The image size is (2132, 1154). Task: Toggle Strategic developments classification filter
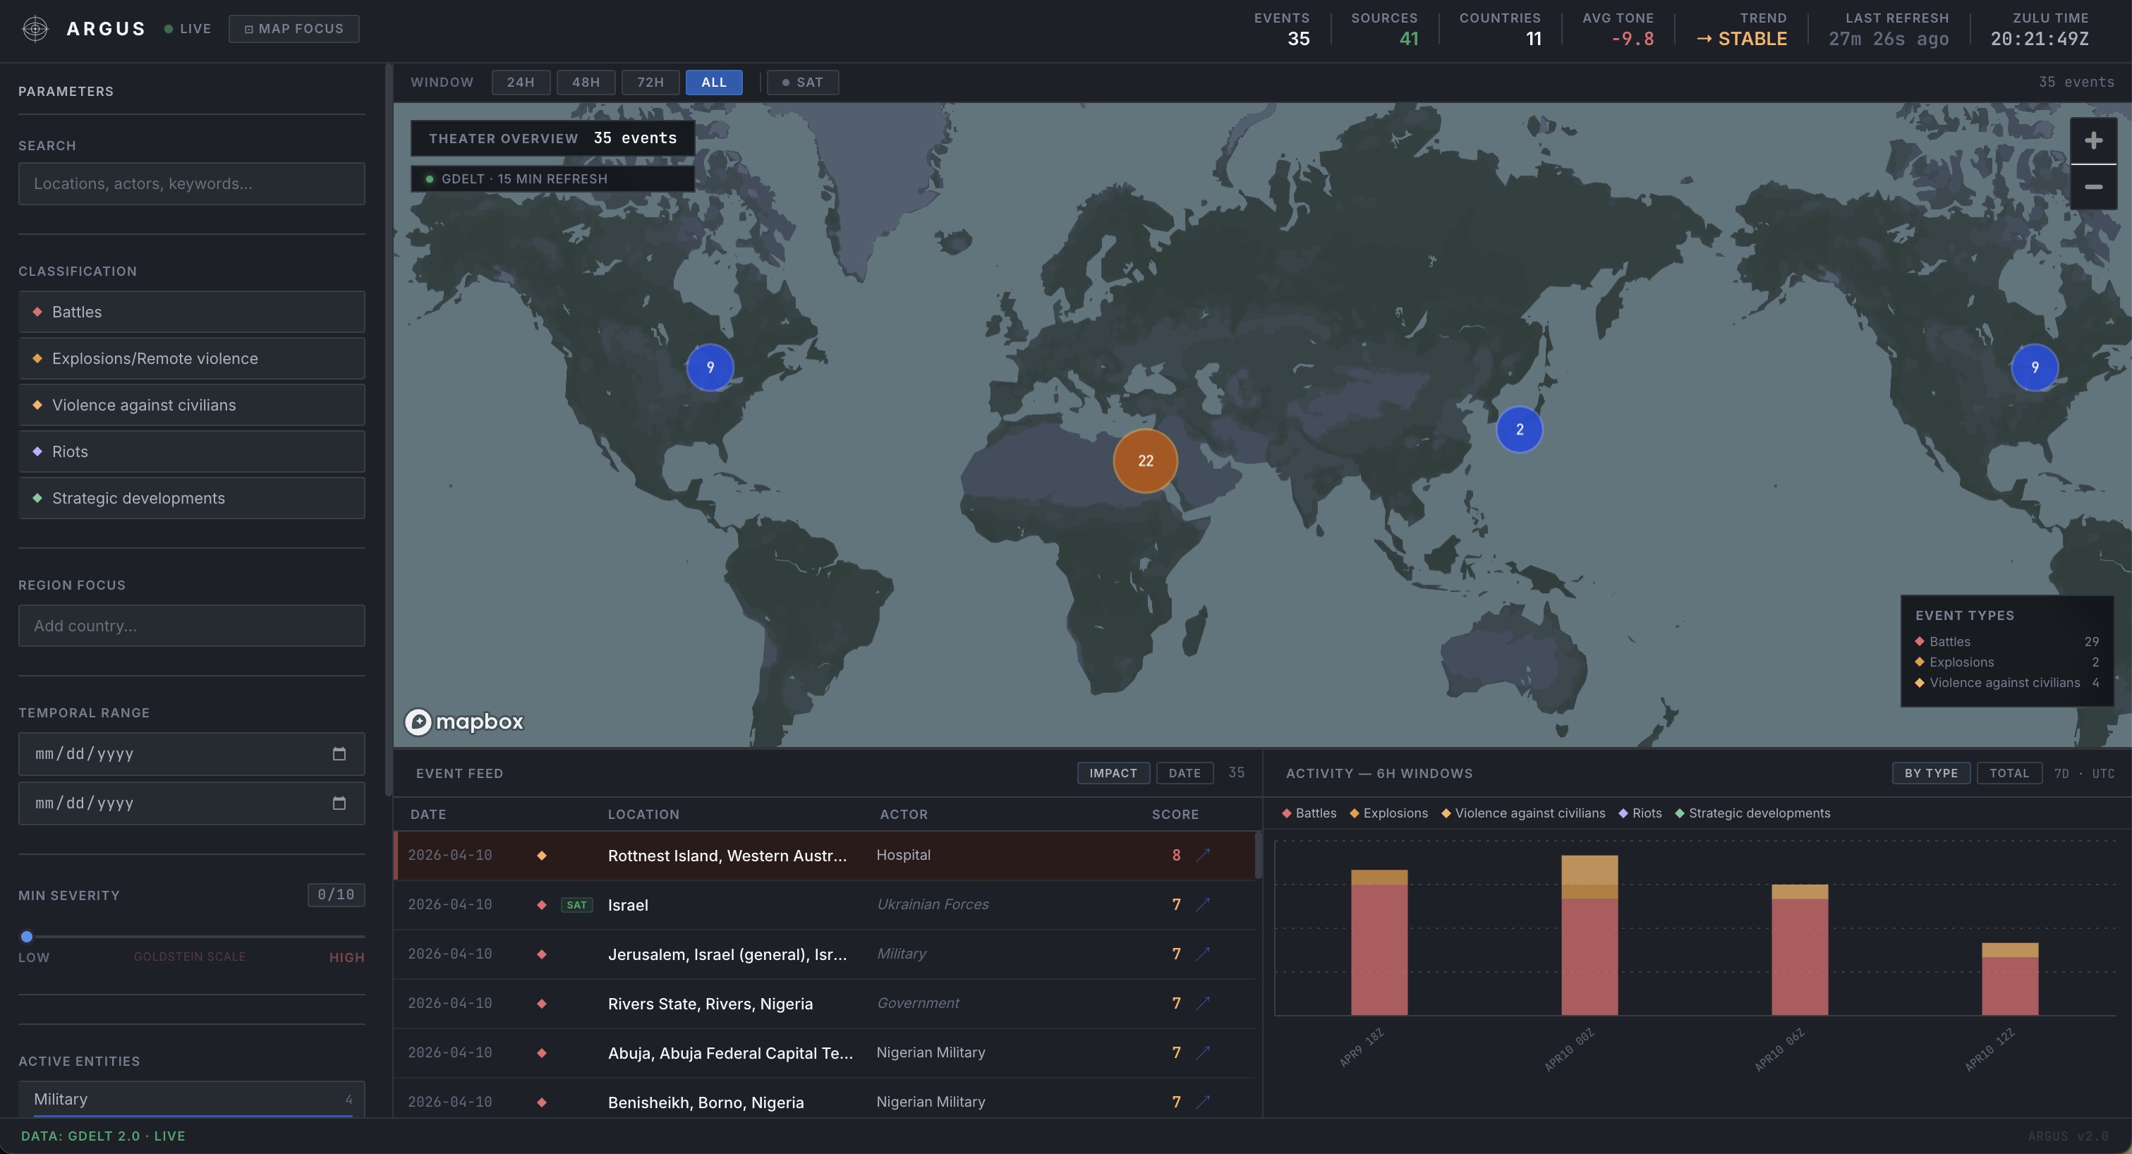tap(191, 498)
